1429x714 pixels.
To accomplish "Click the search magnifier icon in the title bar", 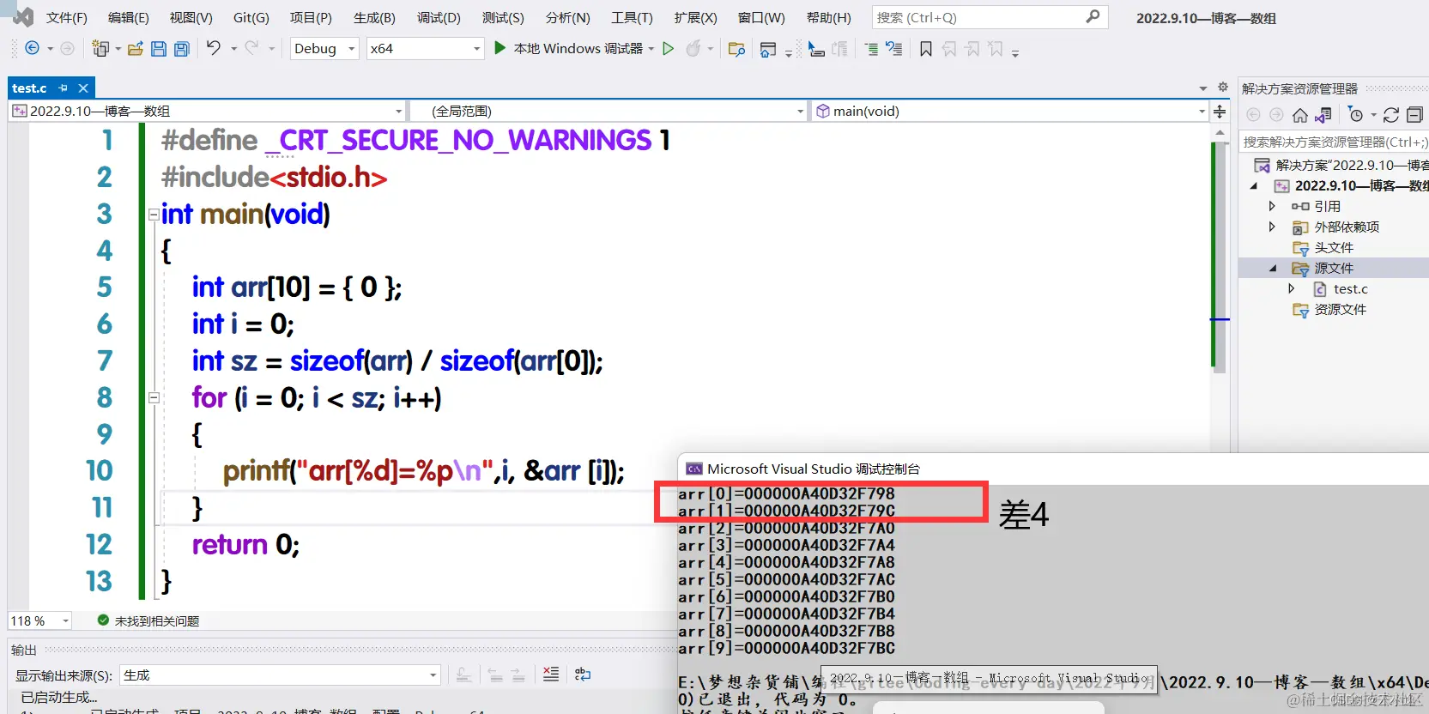I will 1093,16.
